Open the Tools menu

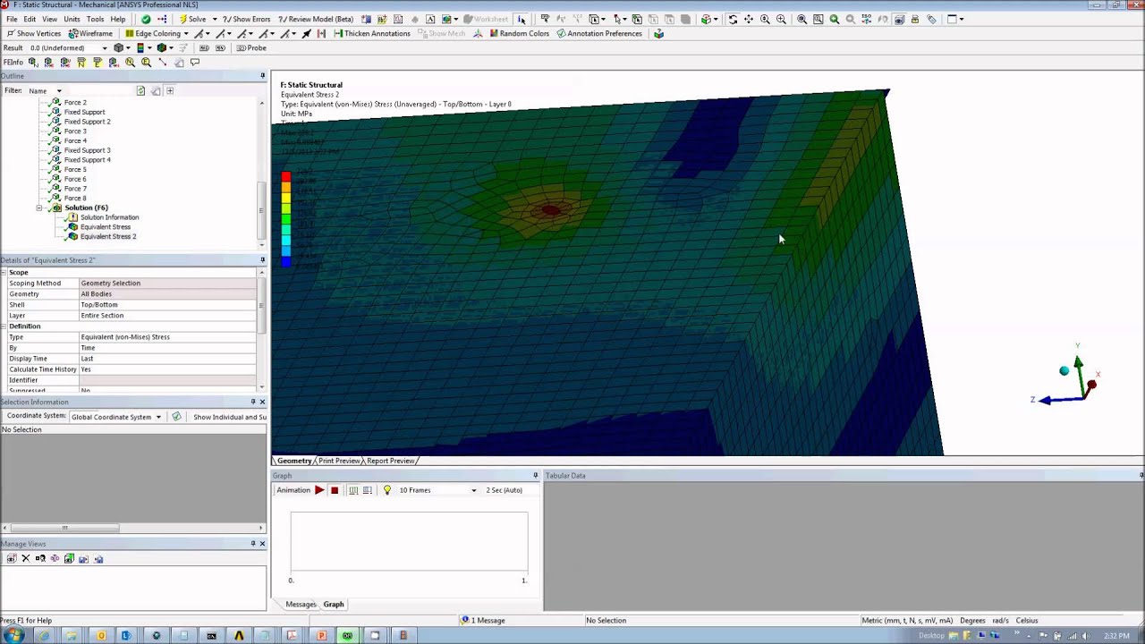coord(95,19)
